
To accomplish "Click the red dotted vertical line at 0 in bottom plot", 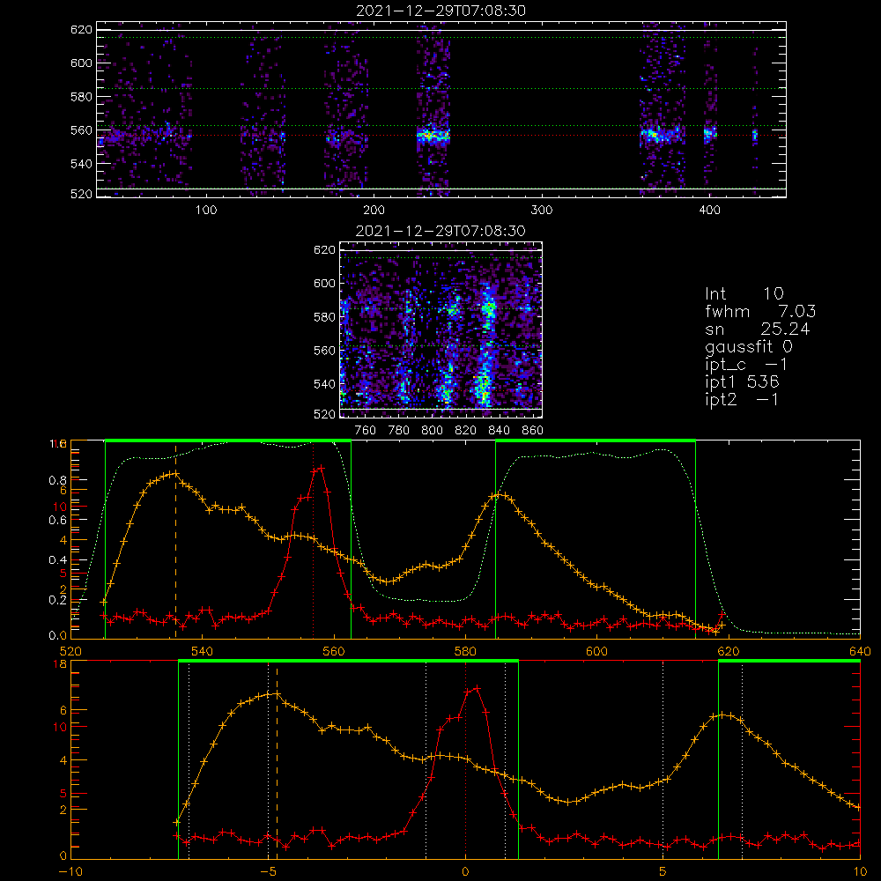I will click(465, 761).
